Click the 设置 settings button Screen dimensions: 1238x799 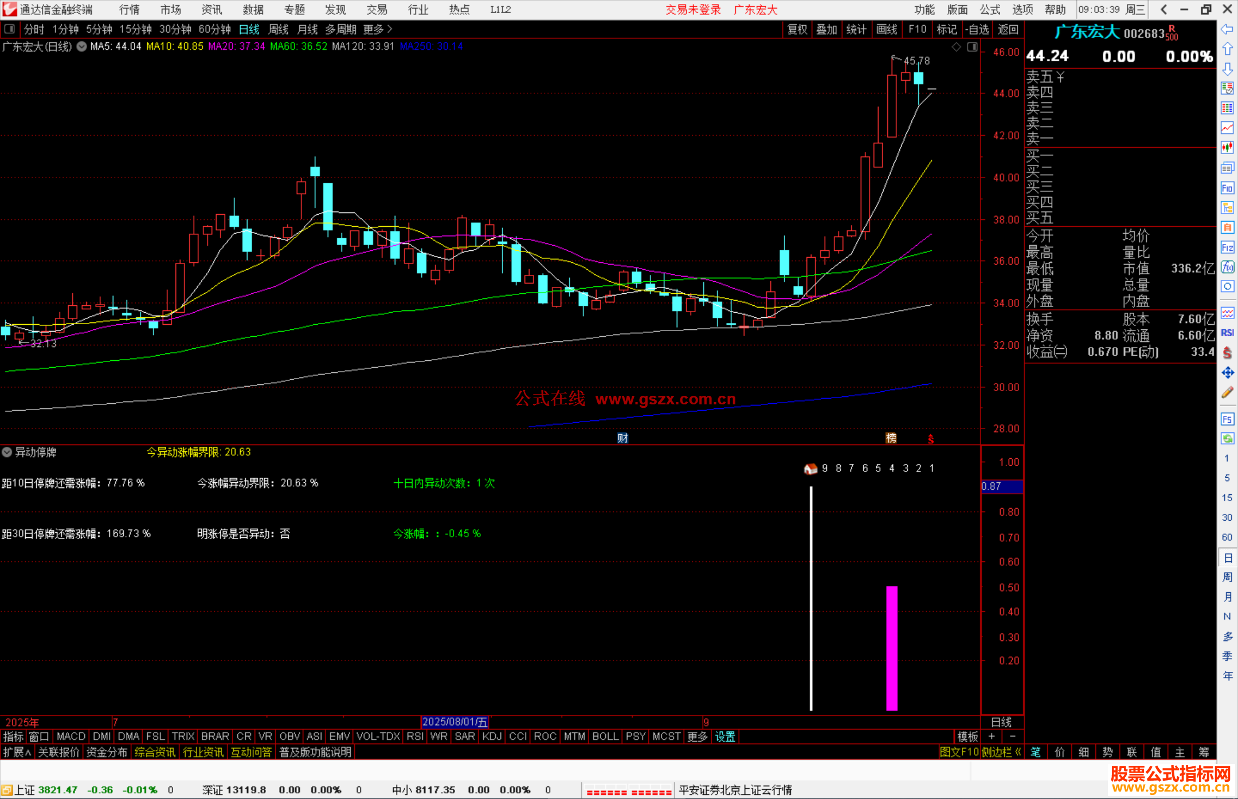pos(725,737)
